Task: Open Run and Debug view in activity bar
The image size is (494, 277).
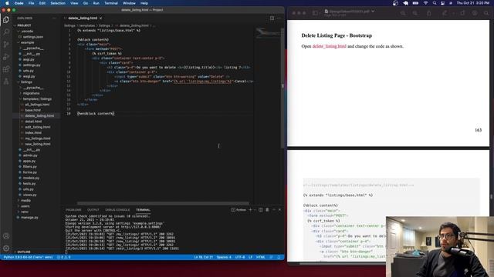Action: click(6, 57)
